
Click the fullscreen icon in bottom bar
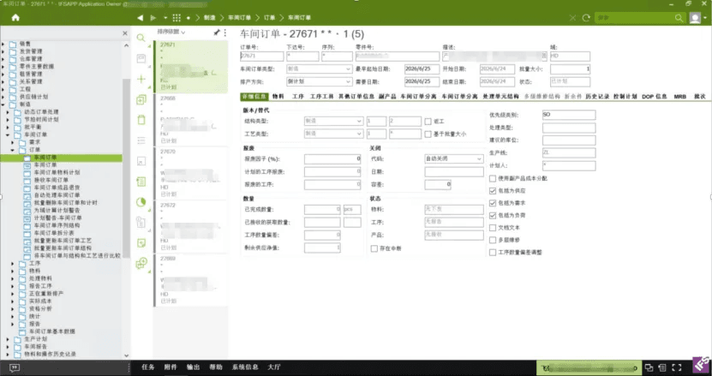[x=677, y=367]
